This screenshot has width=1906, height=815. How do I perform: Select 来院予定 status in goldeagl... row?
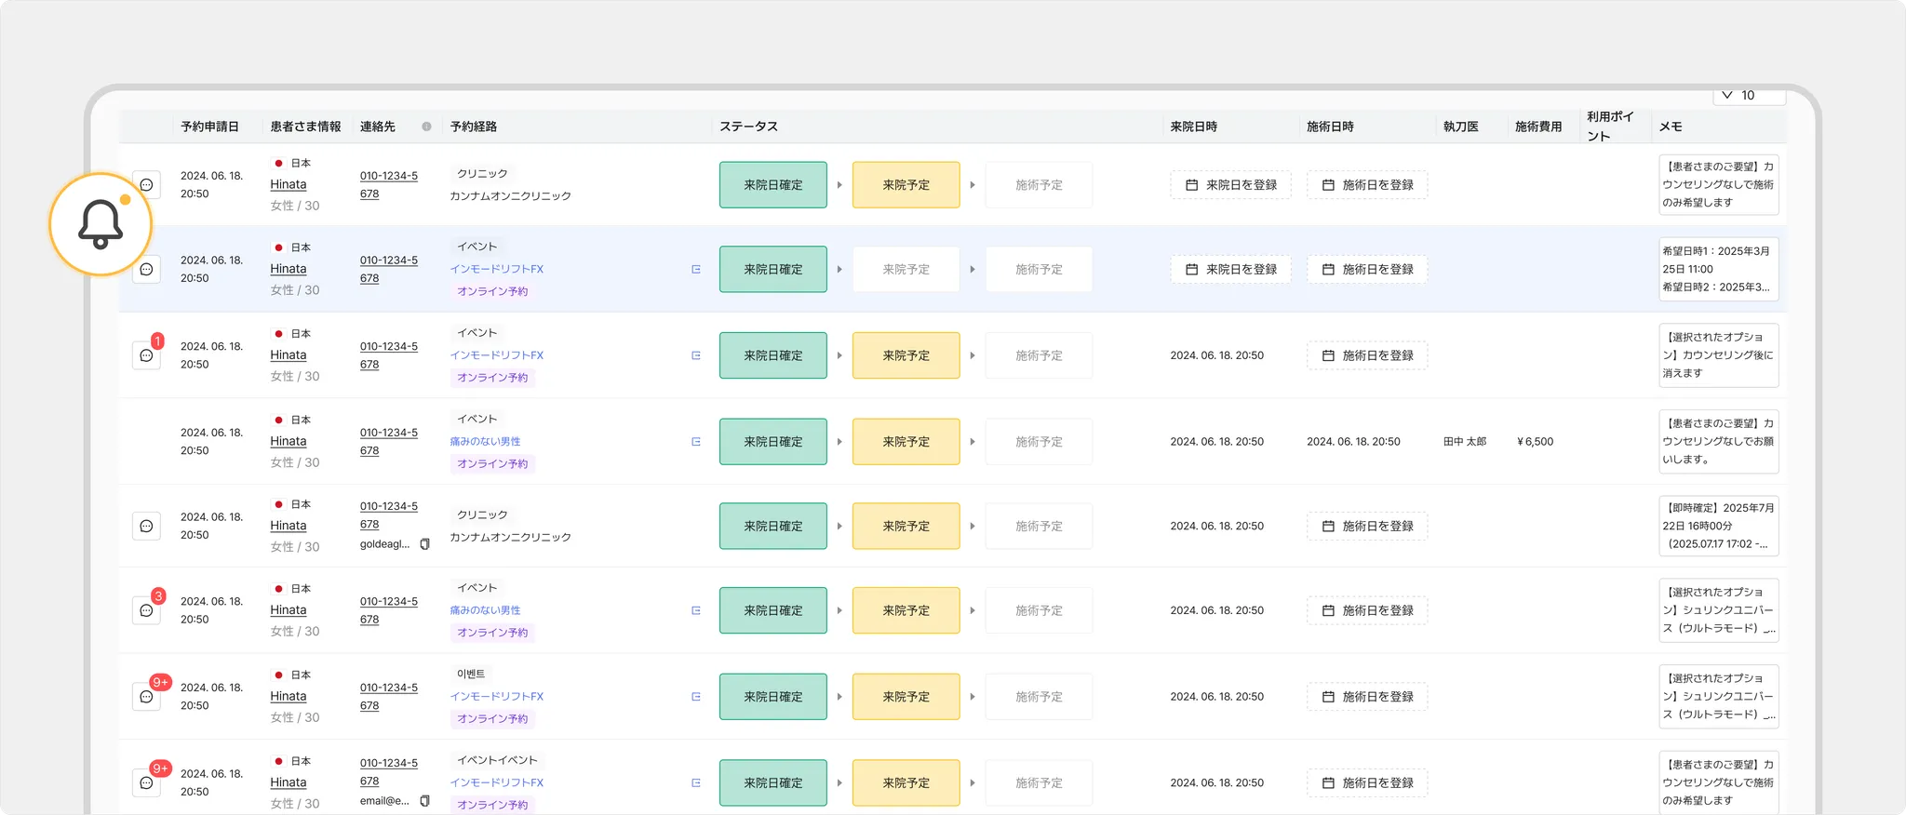pos(906,526)
